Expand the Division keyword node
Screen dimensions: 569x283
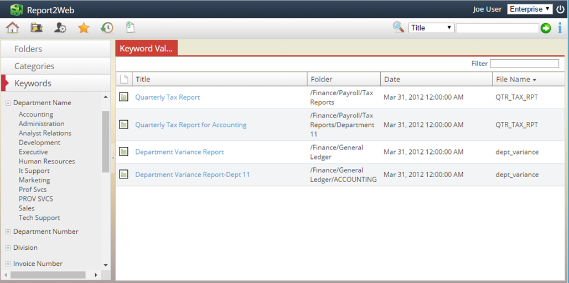coord(8,248)
